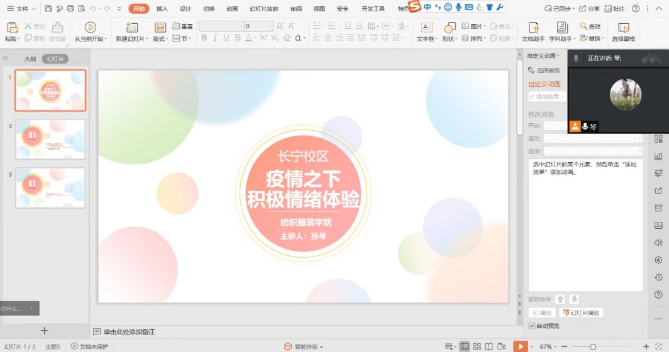The image size is (669, 352).
Task: Switch to slide sorter view in status bar
Action: pos(477,346)
